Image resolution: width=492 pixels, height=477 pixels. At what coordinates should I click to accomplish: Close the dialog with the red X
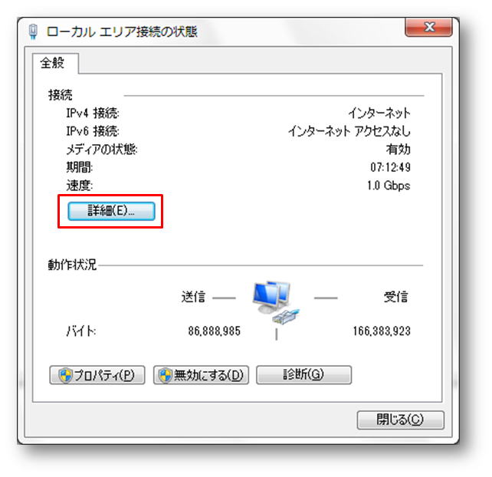tap(428, 28)
